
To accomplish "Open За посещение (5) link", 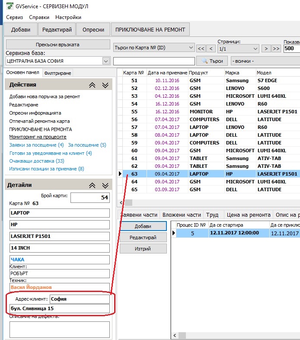I will click(x=87, y=145).
